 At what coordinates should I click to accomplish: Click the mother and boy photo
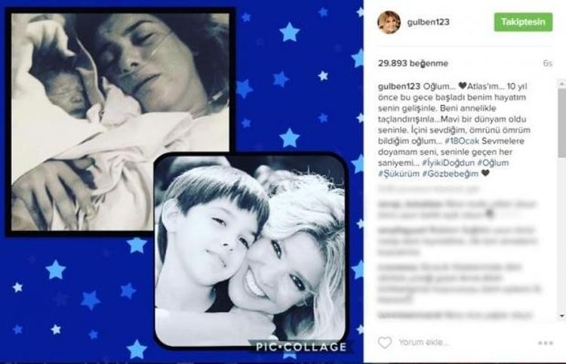(x=250, y=250)
